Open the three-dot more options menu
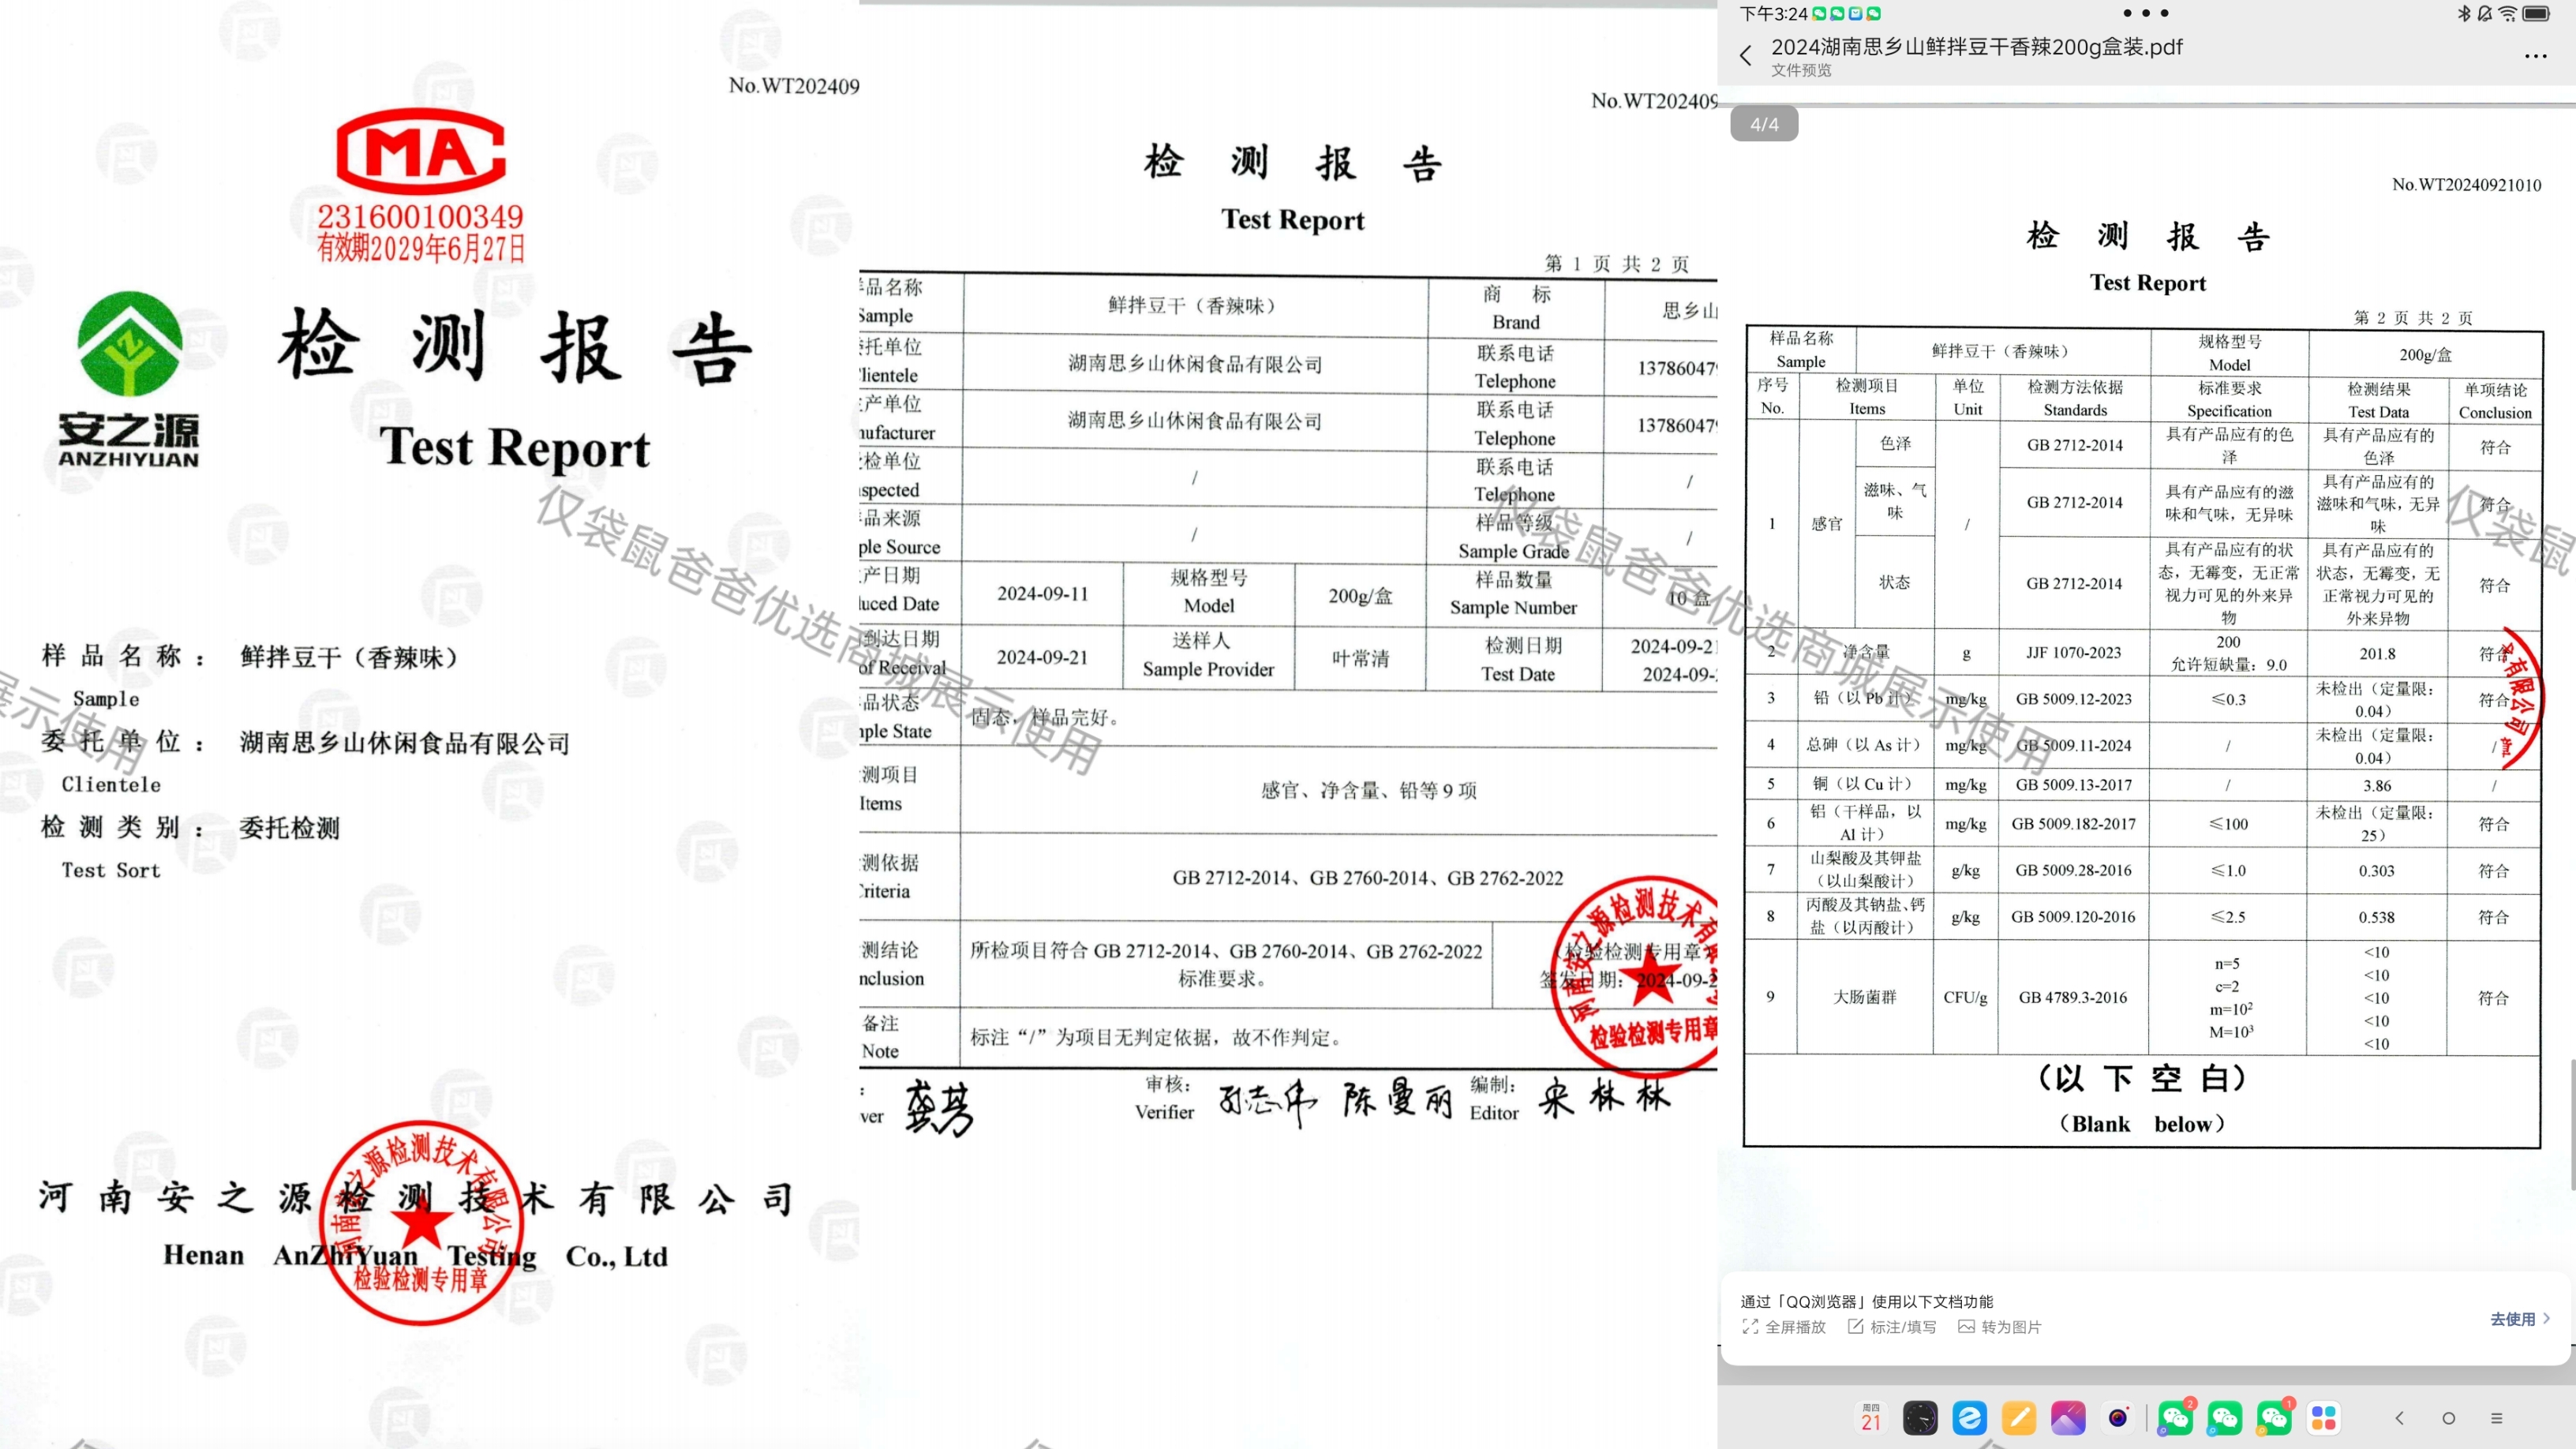The width and height of the screenshot is (2576, 1449). point(2535,56)
